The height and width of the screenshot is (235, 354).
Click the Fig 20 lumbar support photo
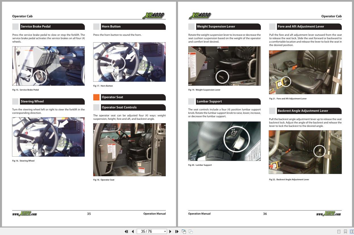point(224,141)
